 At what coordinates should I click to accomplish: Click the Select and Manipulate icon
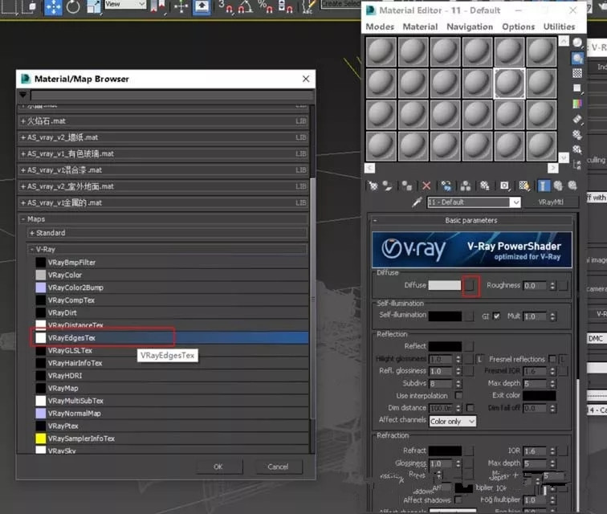tap(181, 6)
